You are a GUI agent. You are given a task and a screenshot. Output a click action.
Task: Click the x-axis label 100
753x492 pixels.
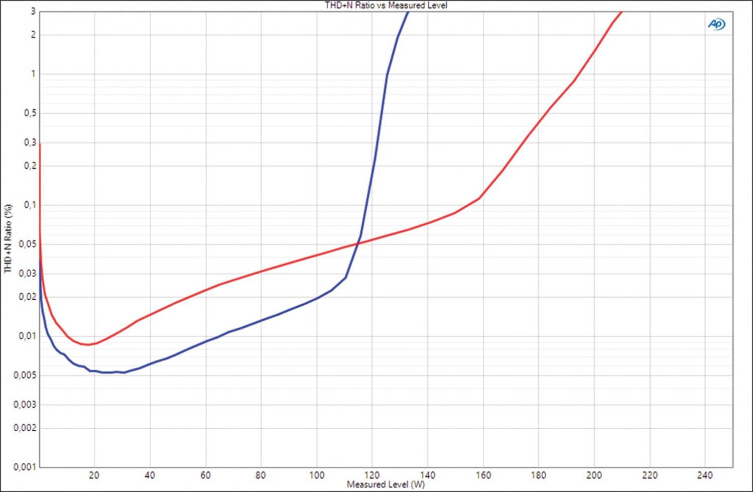coord(316,475)
